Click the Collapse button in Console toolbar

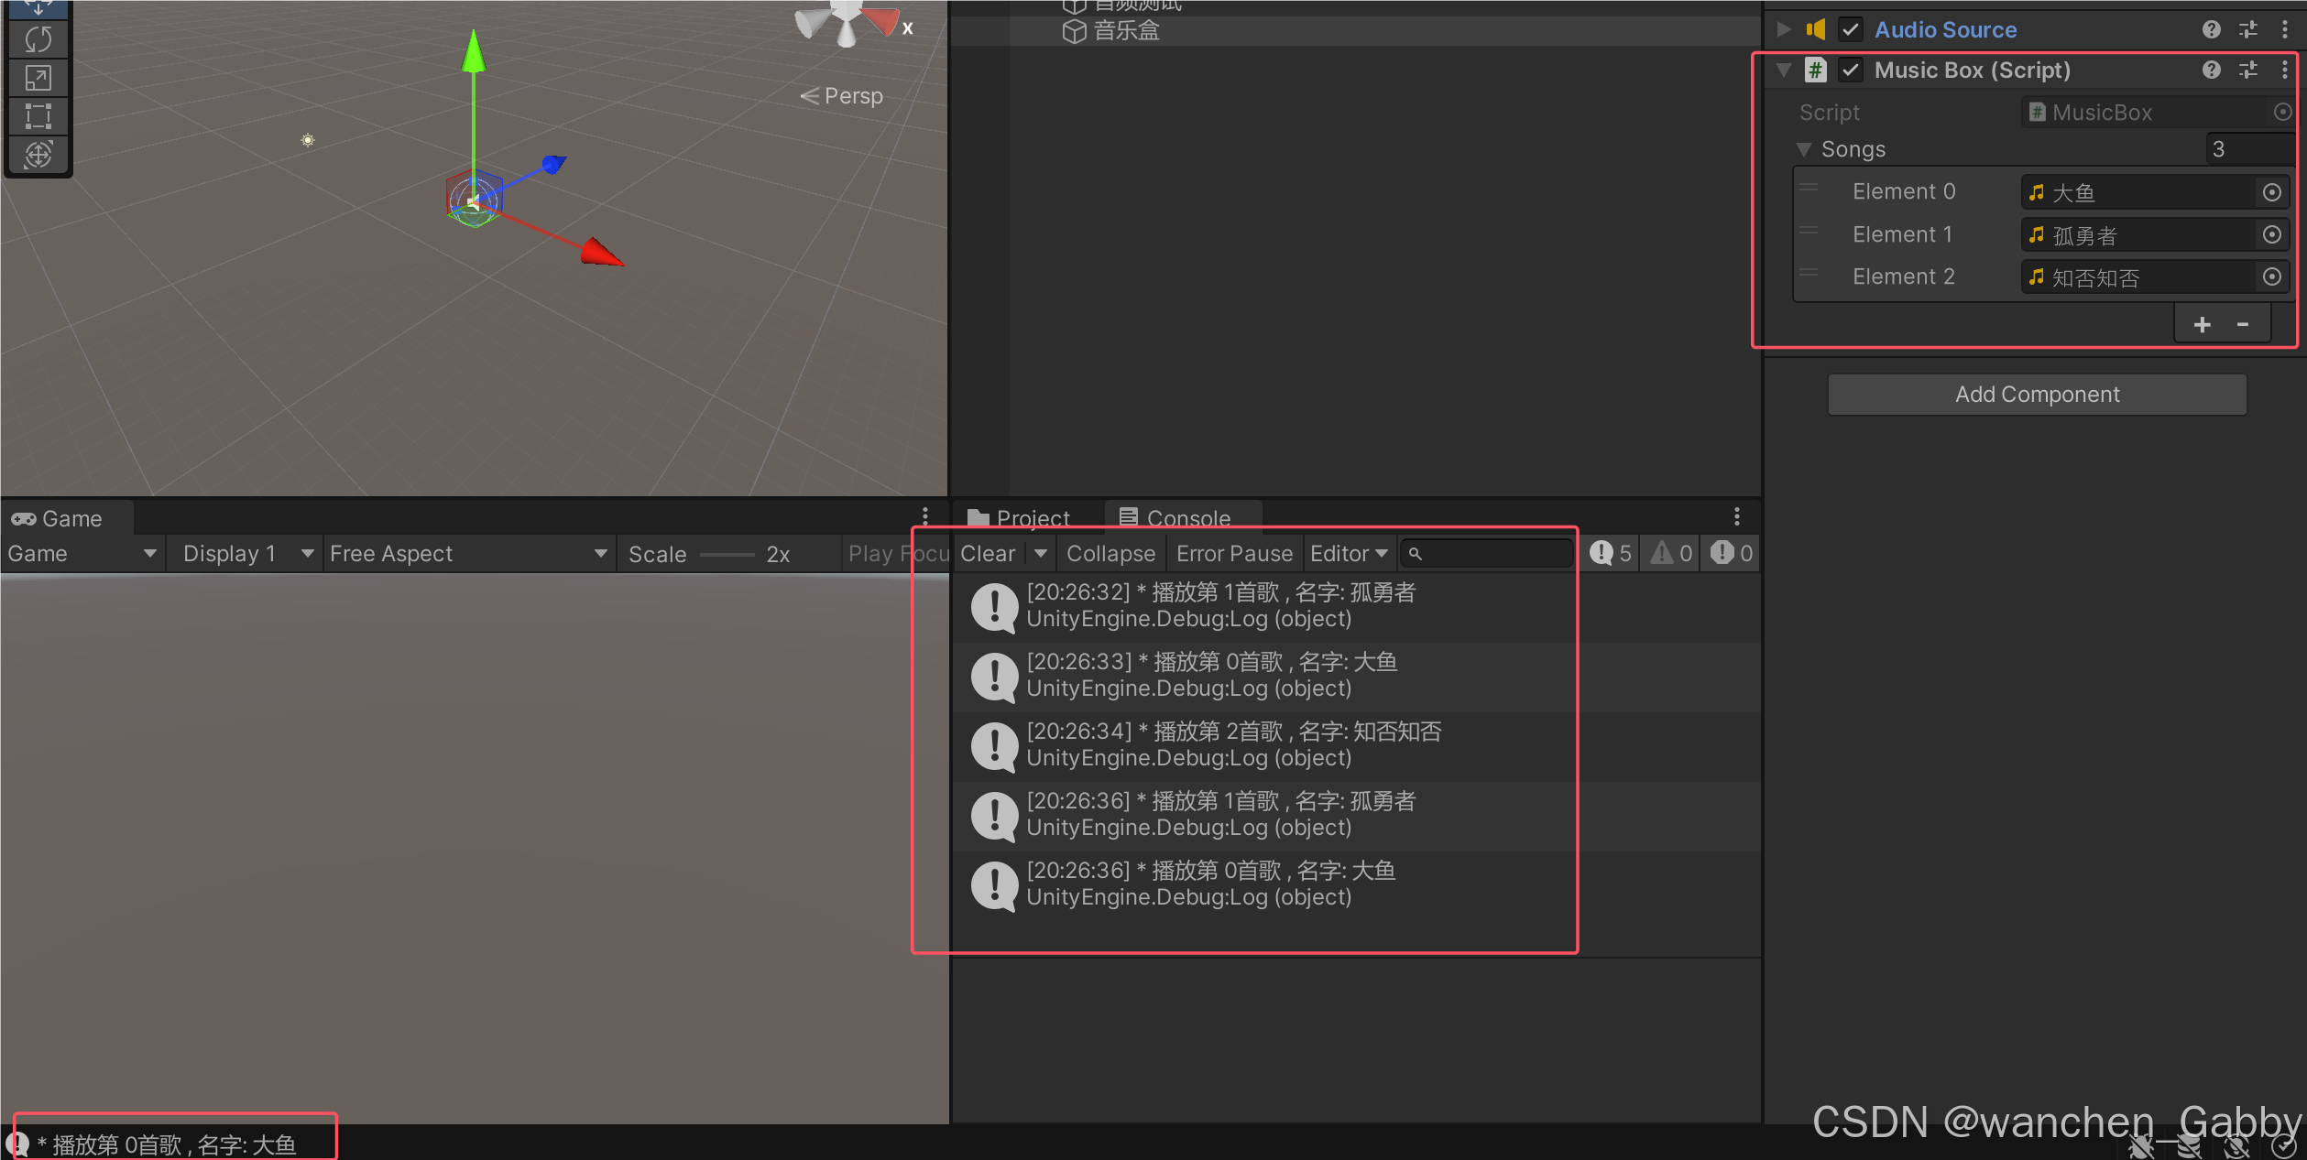click(1111, 552)
